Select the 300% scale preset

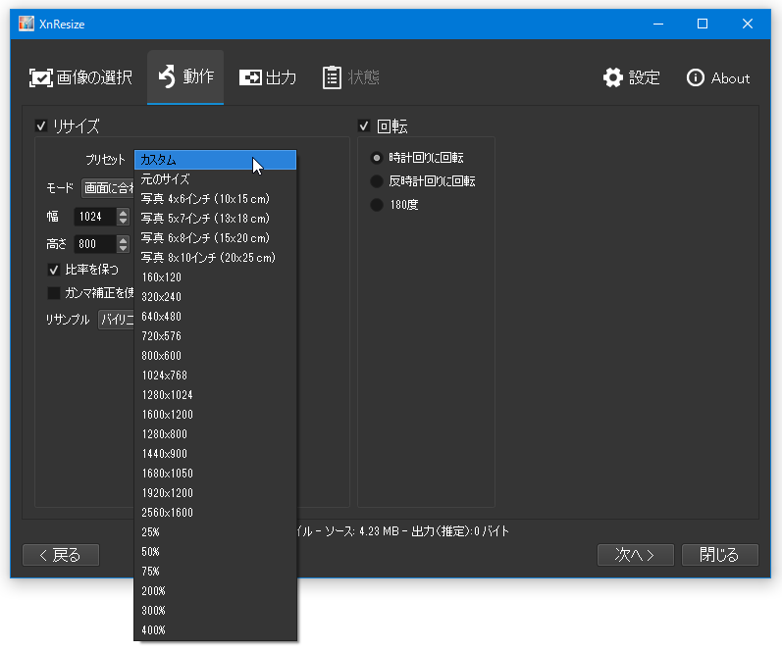point(215,610)
